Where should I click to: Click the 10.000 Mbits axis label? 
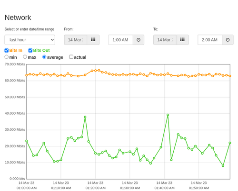pyautogui.click(x=15, y=163)
